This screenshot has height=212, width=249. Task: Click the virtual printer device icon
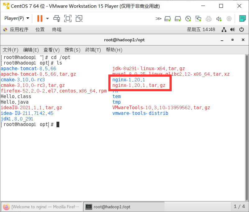point(209,19)
